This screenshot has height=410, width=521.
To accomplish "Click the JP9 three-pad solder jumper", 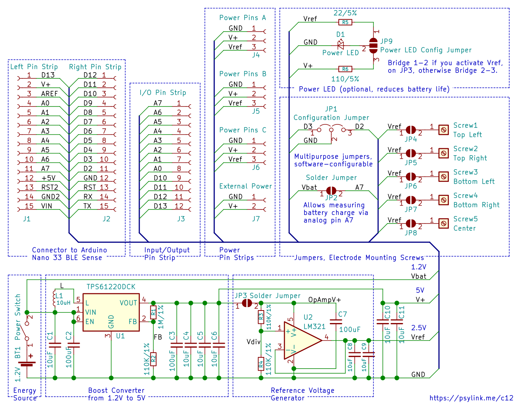I will (x=373, y=46).
